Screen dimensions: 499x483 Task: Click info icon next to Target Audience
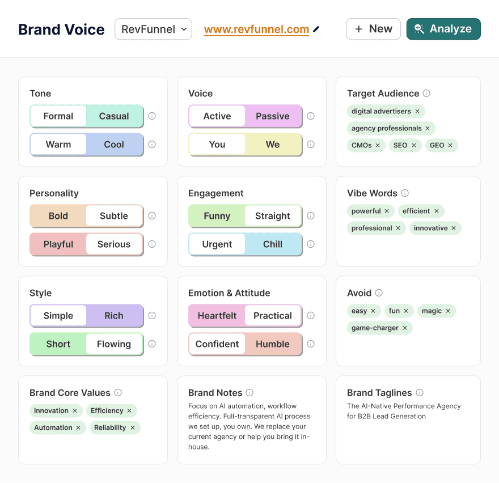pos(426,94)
